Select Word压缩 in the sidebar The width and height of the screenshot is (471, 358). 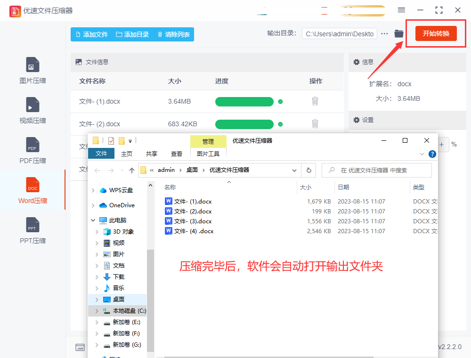(32, 190)
